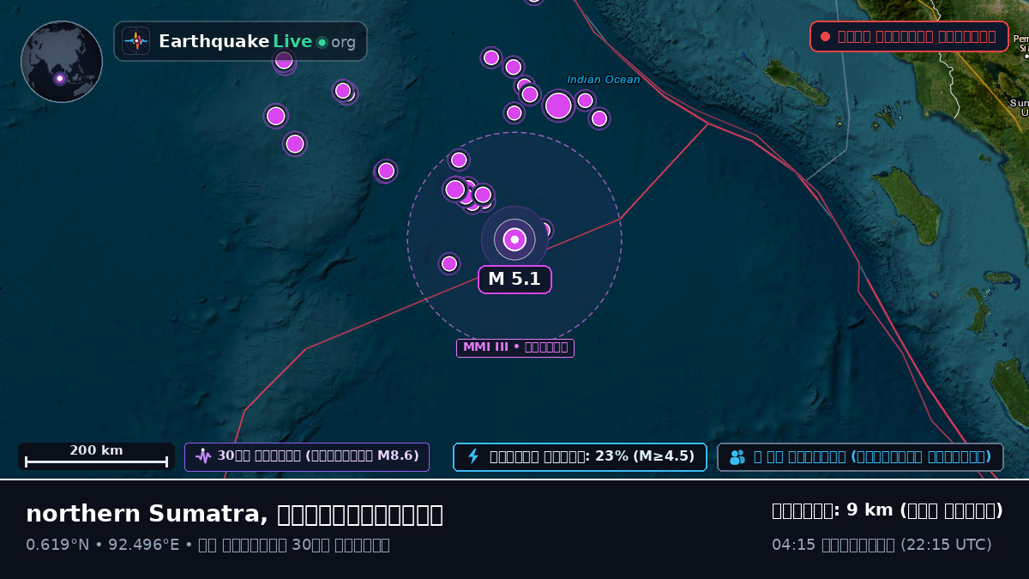Open the EarthquakeLive.org title link
Image resolution: width=1029 pixels, height=579 pixels.
tap(240, 41)
